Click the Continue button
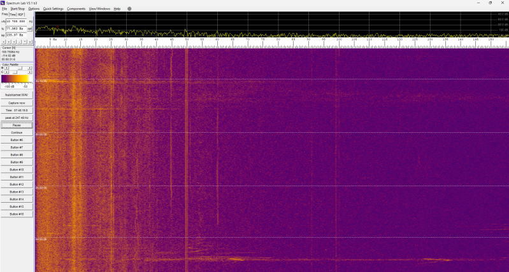Viewport: 509px width, 272px height. (17, 133)
